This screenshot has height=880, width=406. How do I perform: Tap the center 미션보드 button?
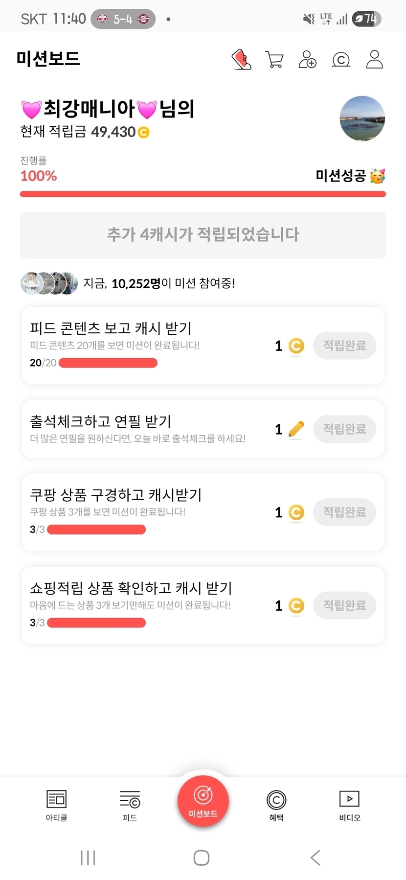coord(203,801)
